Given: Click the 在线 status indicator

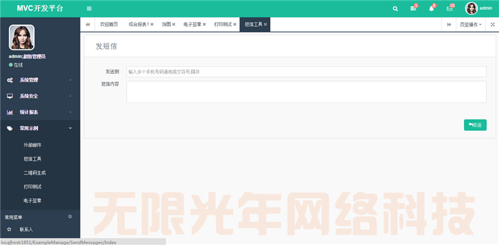Looking at the screenshot, I should click(x=16, y=65).
